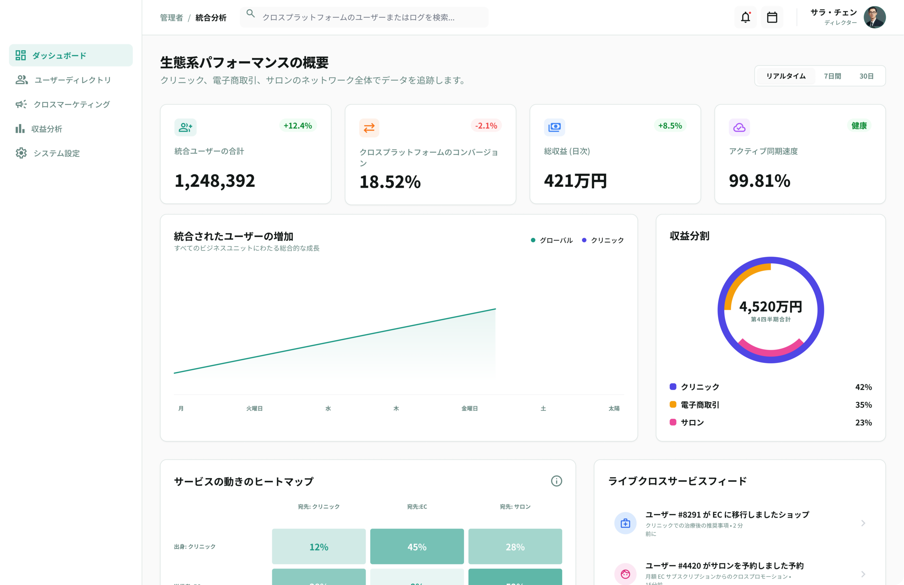Toggle the グローバル legend item
The image size is (904, 585).
[x=552, y=240]
